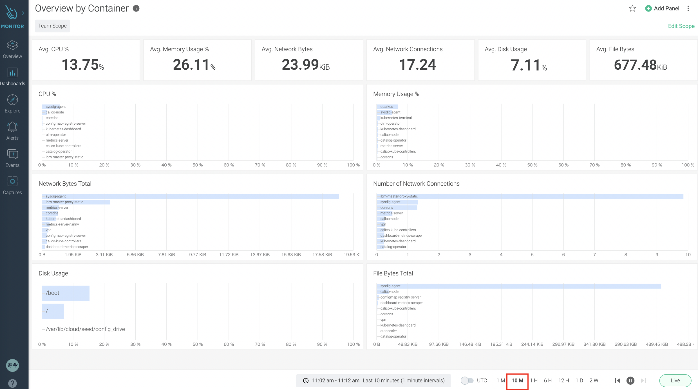Expand the sidebar with Monitor chevron
Image resolution: width=698 pixels, height=392 pixels.
coord(23,13)
